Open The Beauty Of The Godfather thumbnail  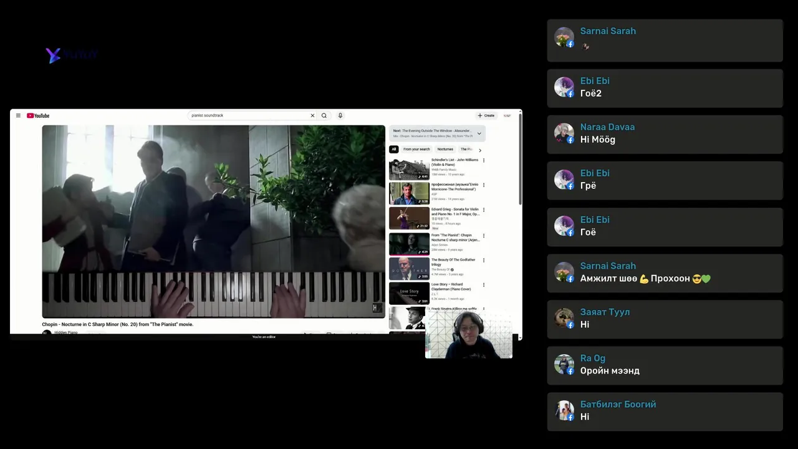tap(409, 269)
